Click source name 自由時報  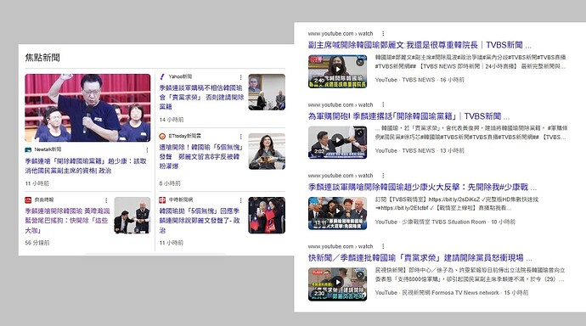(44, 200)
